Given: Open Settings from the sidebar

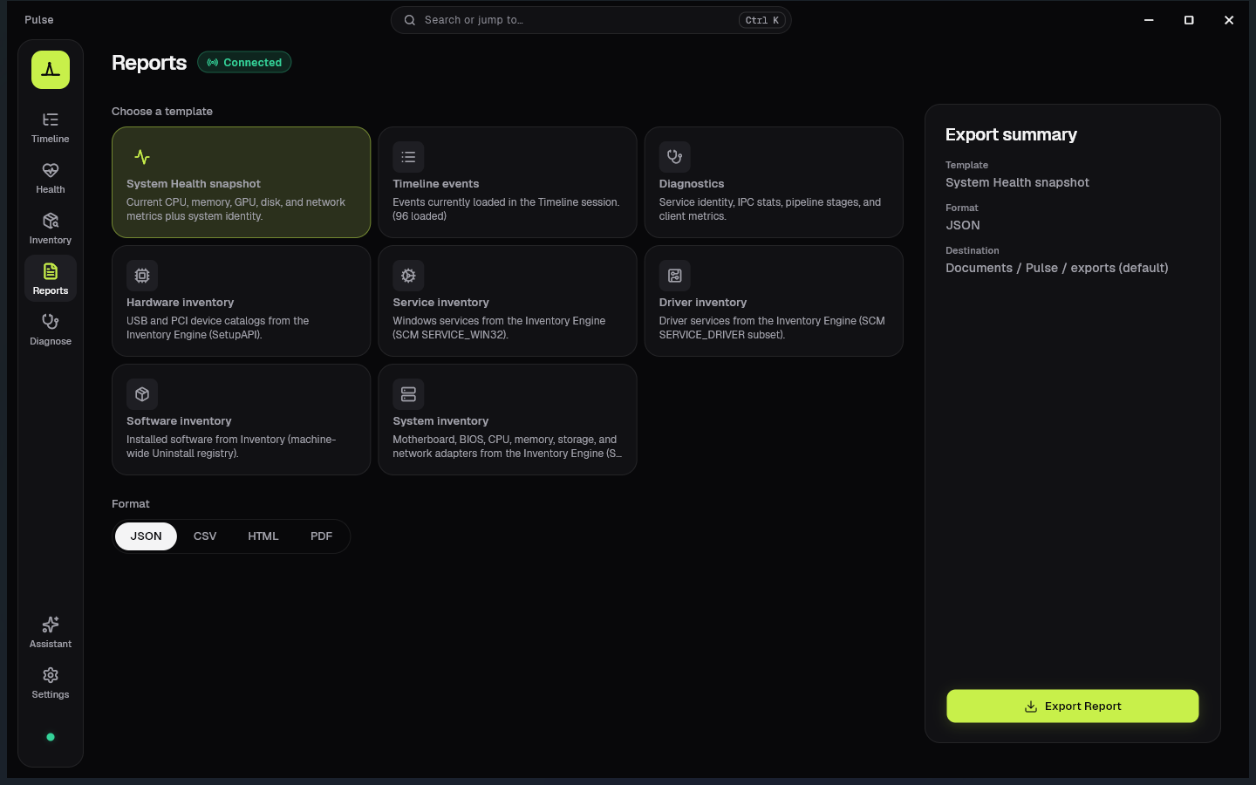Looking at the screenshot, I should click(x=51, y=683).
